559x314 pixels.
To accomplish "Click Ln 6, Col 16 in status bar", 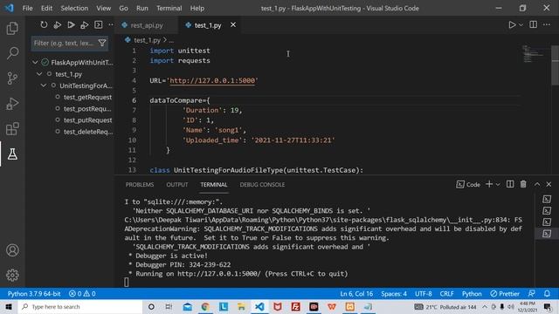I will [356, 294].
